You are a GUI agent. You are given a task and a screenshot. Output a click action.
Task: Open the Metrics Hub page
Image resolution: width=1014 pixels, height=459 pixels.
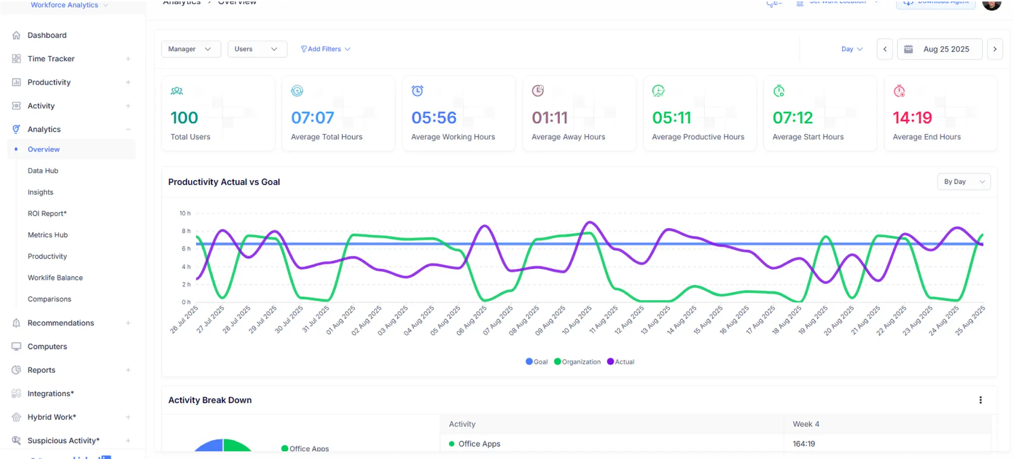pos(48,235)
